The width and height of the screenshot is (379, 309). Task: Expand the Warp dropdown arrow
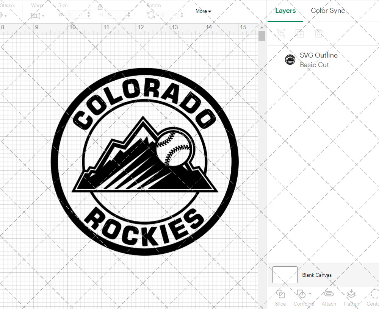43,16
